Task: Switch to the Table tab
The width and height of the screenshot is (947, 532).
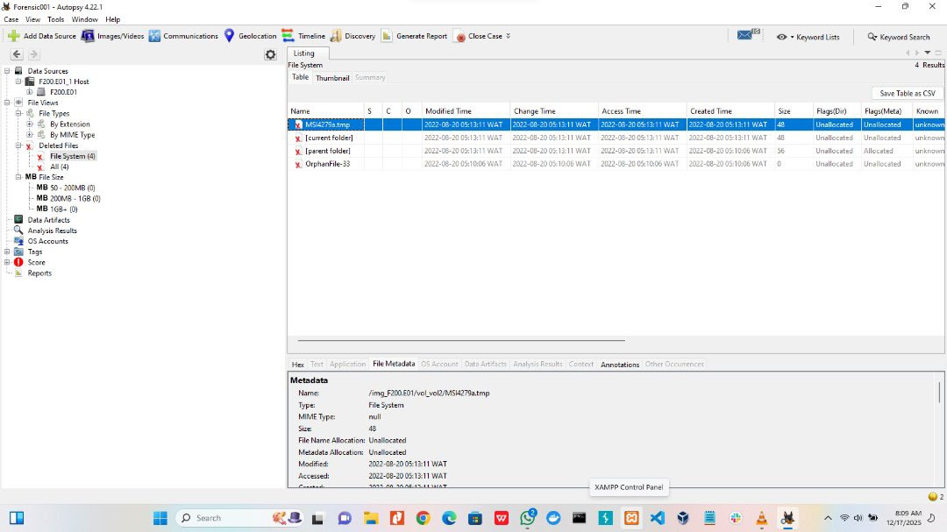Action: coord(300,77)
